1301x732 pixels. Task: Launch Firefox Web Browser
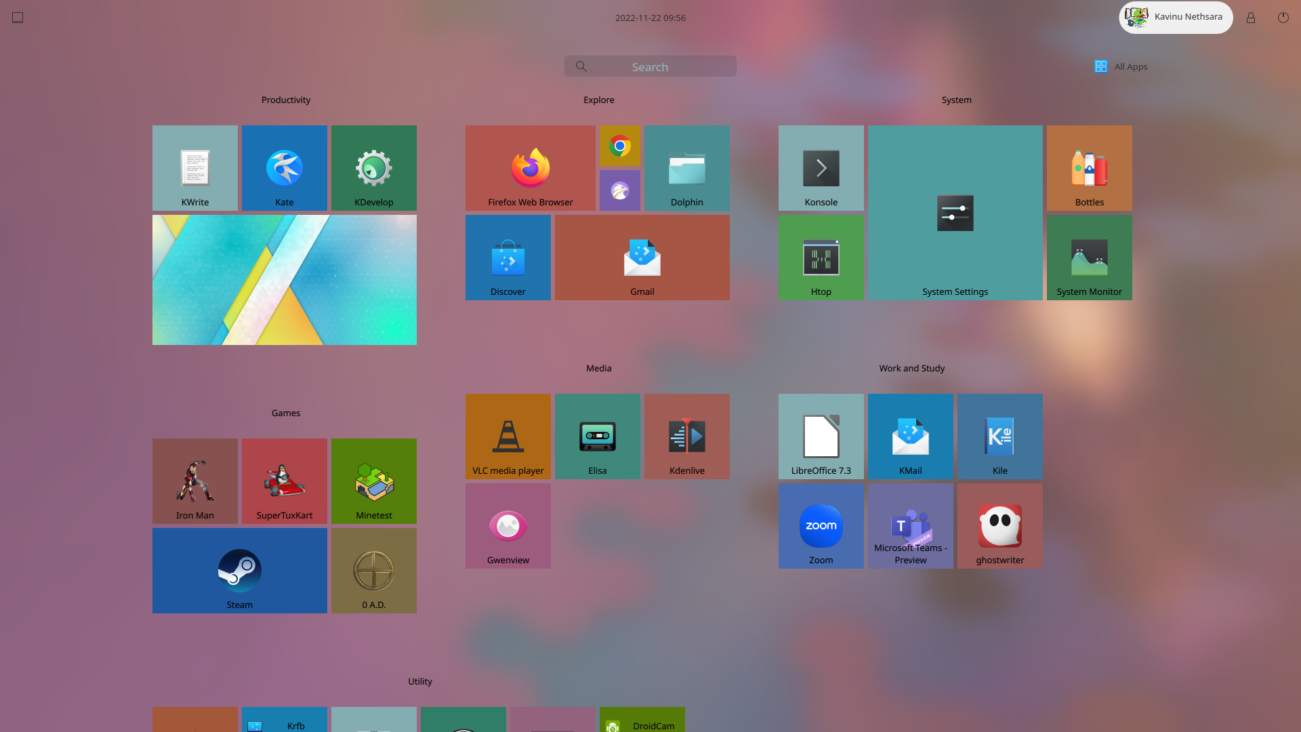(531, 168)
